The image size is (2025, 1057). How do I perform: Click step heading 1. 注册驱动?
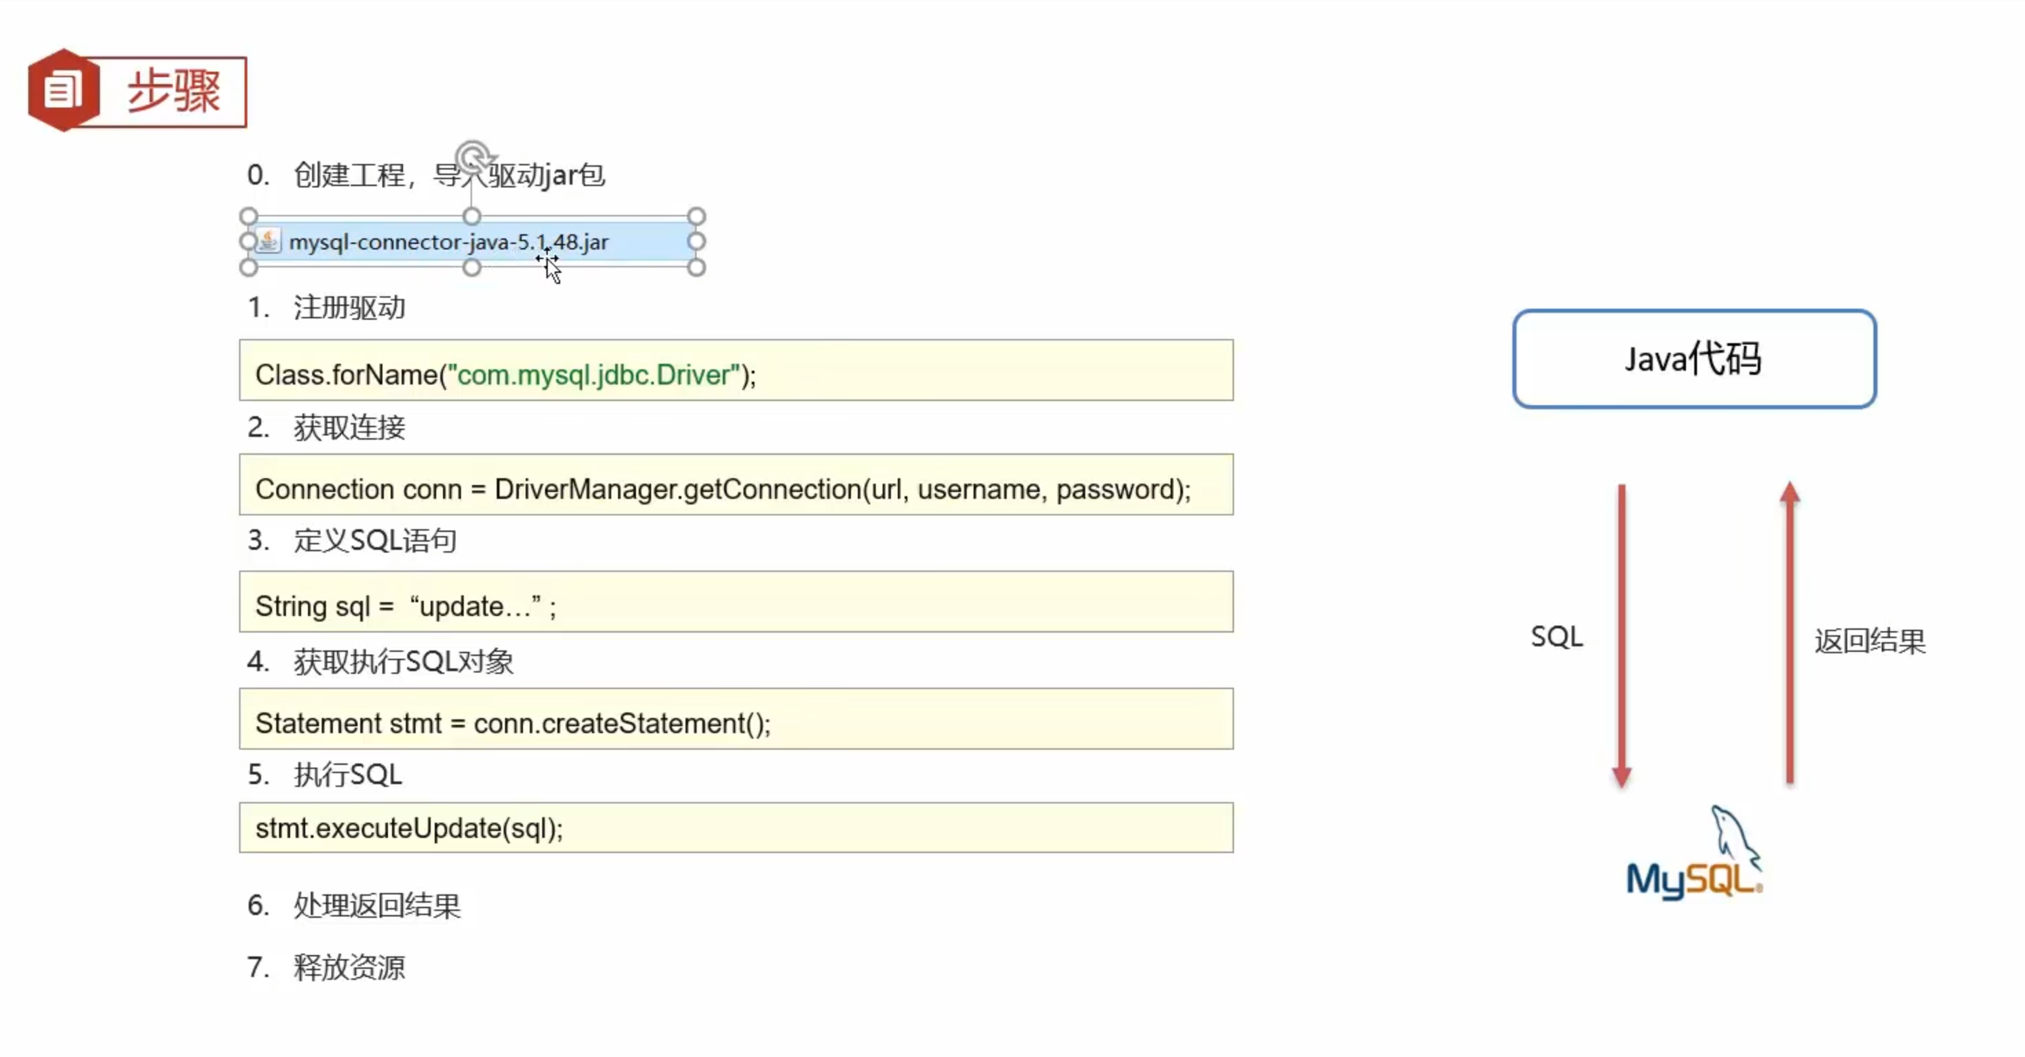pyautogui.click(x=327, y=307)
